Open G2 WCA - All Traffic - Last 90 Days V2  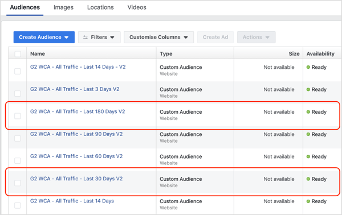point(76,134)
